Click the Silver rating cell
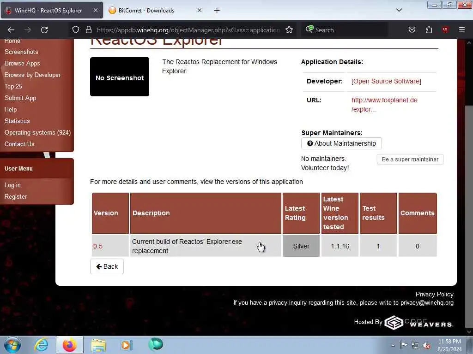This screenshot has width=473, height=354. click(x=301, y=246)
